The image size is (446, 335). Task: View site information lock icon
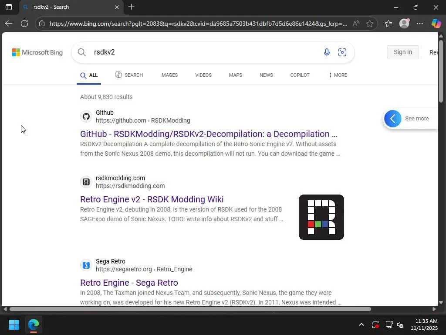click(x=42, y=24)
